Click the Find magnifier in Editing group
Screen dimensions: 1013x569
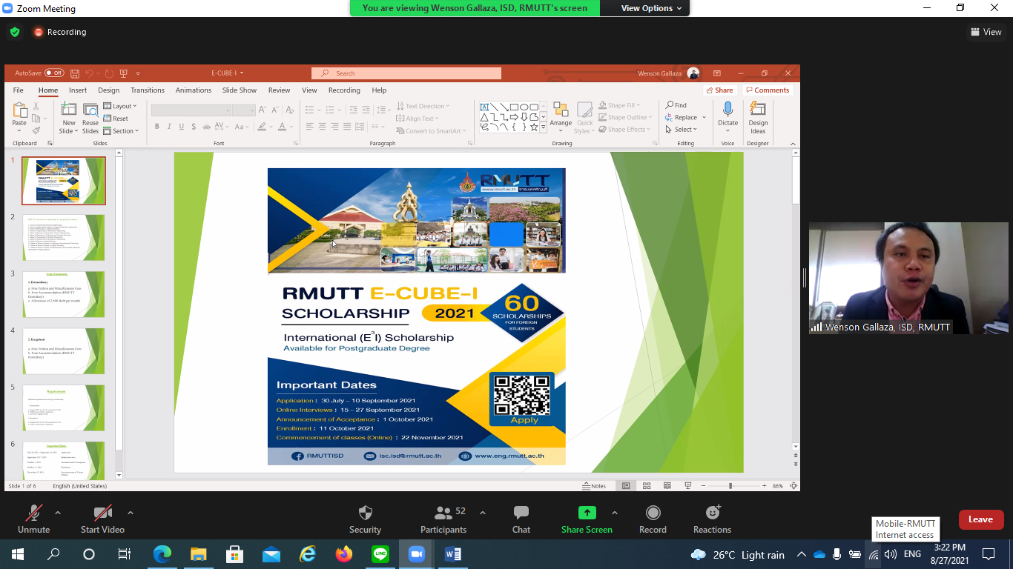click(670, 105)
